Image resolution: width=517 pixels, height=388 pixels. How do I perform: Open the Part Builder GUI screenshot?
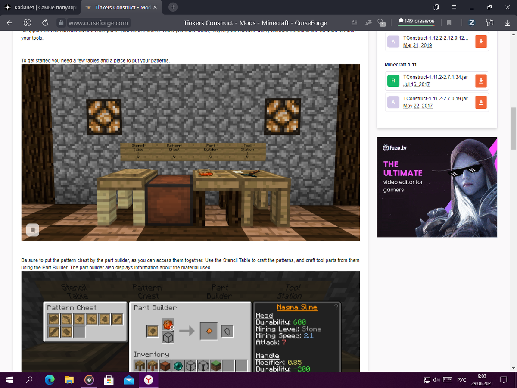pos(190,322)
